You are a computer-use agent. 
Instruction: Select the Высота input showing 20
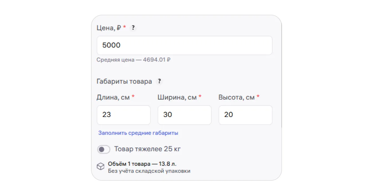[245, 115]
